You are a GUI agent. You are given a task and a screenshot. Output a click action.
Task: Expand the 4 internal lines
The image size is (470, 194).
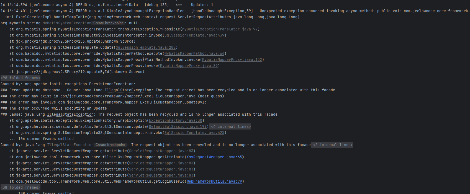point(230,127)
